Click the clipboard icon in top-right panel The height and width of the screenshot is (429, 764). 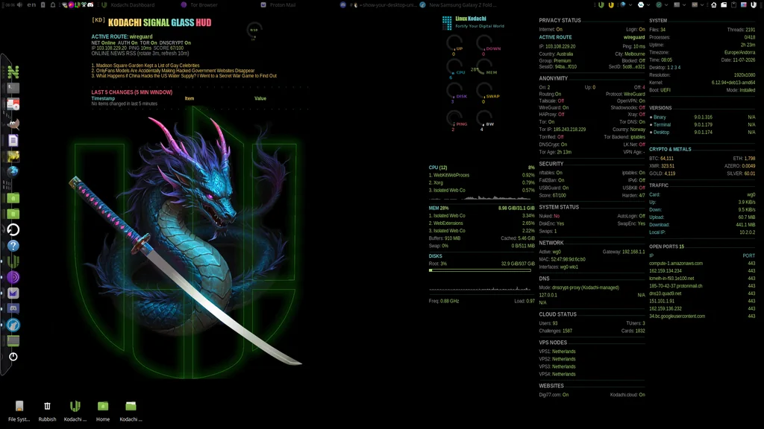click(x=734, y=5)
